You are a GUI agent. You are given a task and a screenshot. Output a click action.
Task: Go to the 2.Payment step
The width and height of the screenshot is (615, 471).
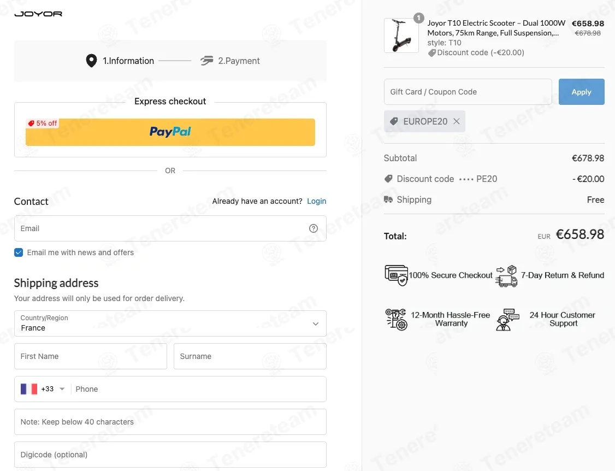point(239,61)
